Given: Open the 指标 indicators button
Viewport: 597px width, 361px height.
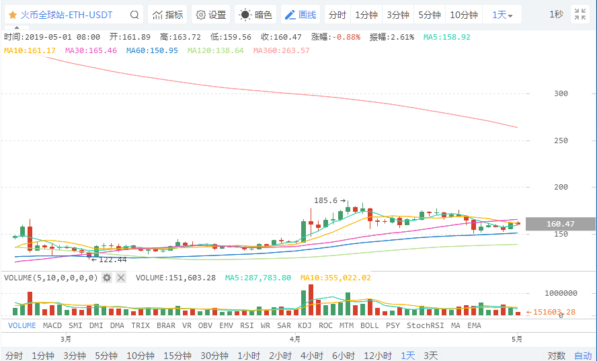Looking at the screenshot, I should (167, 15).
